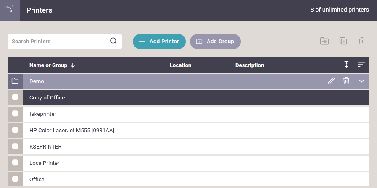The image size is (377, 188).
Task: Click the Description column header
Action: coord(249,65)
